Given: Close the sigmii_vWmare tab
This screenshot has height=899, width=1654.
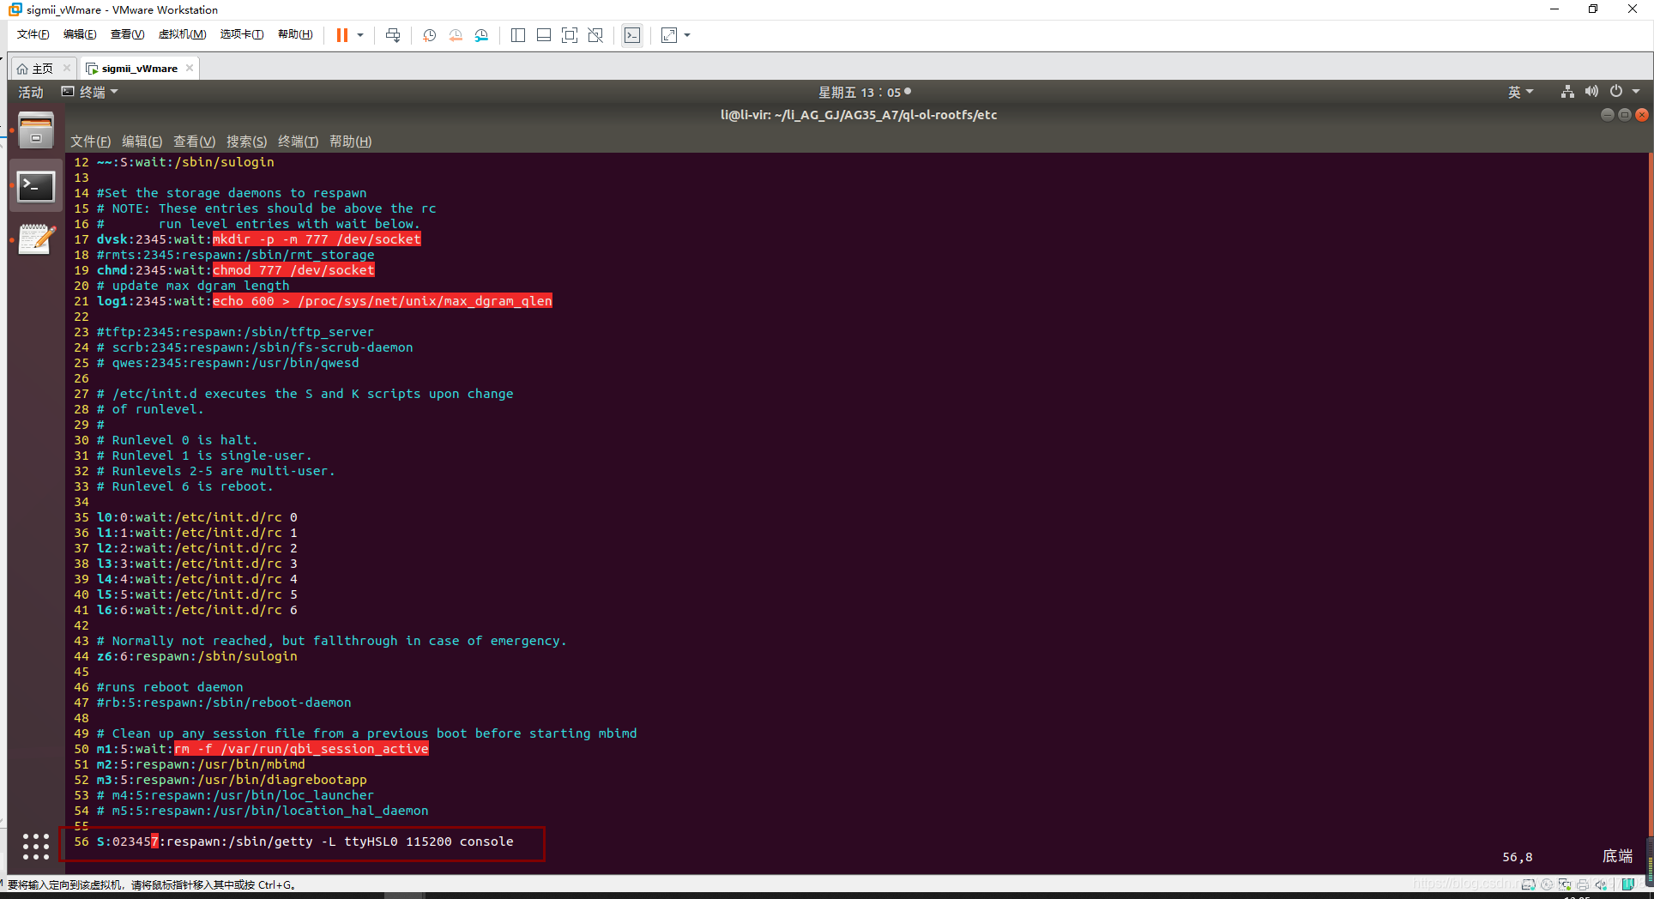Looking at the screenshot, I should coord(190,68).
